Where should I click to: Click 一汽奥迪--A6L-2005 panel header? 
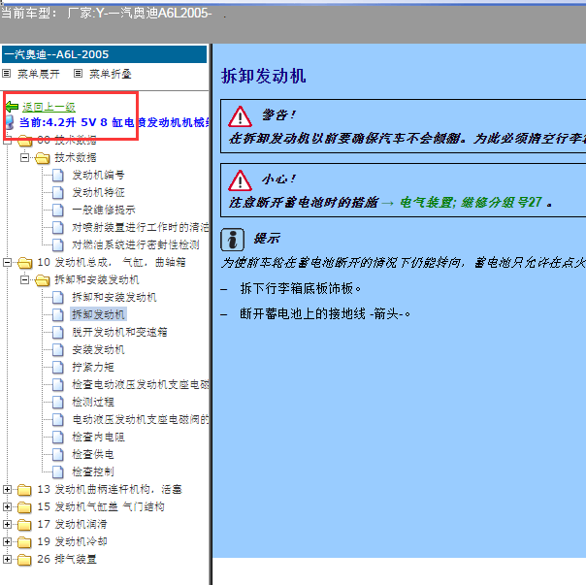(104, 54)
